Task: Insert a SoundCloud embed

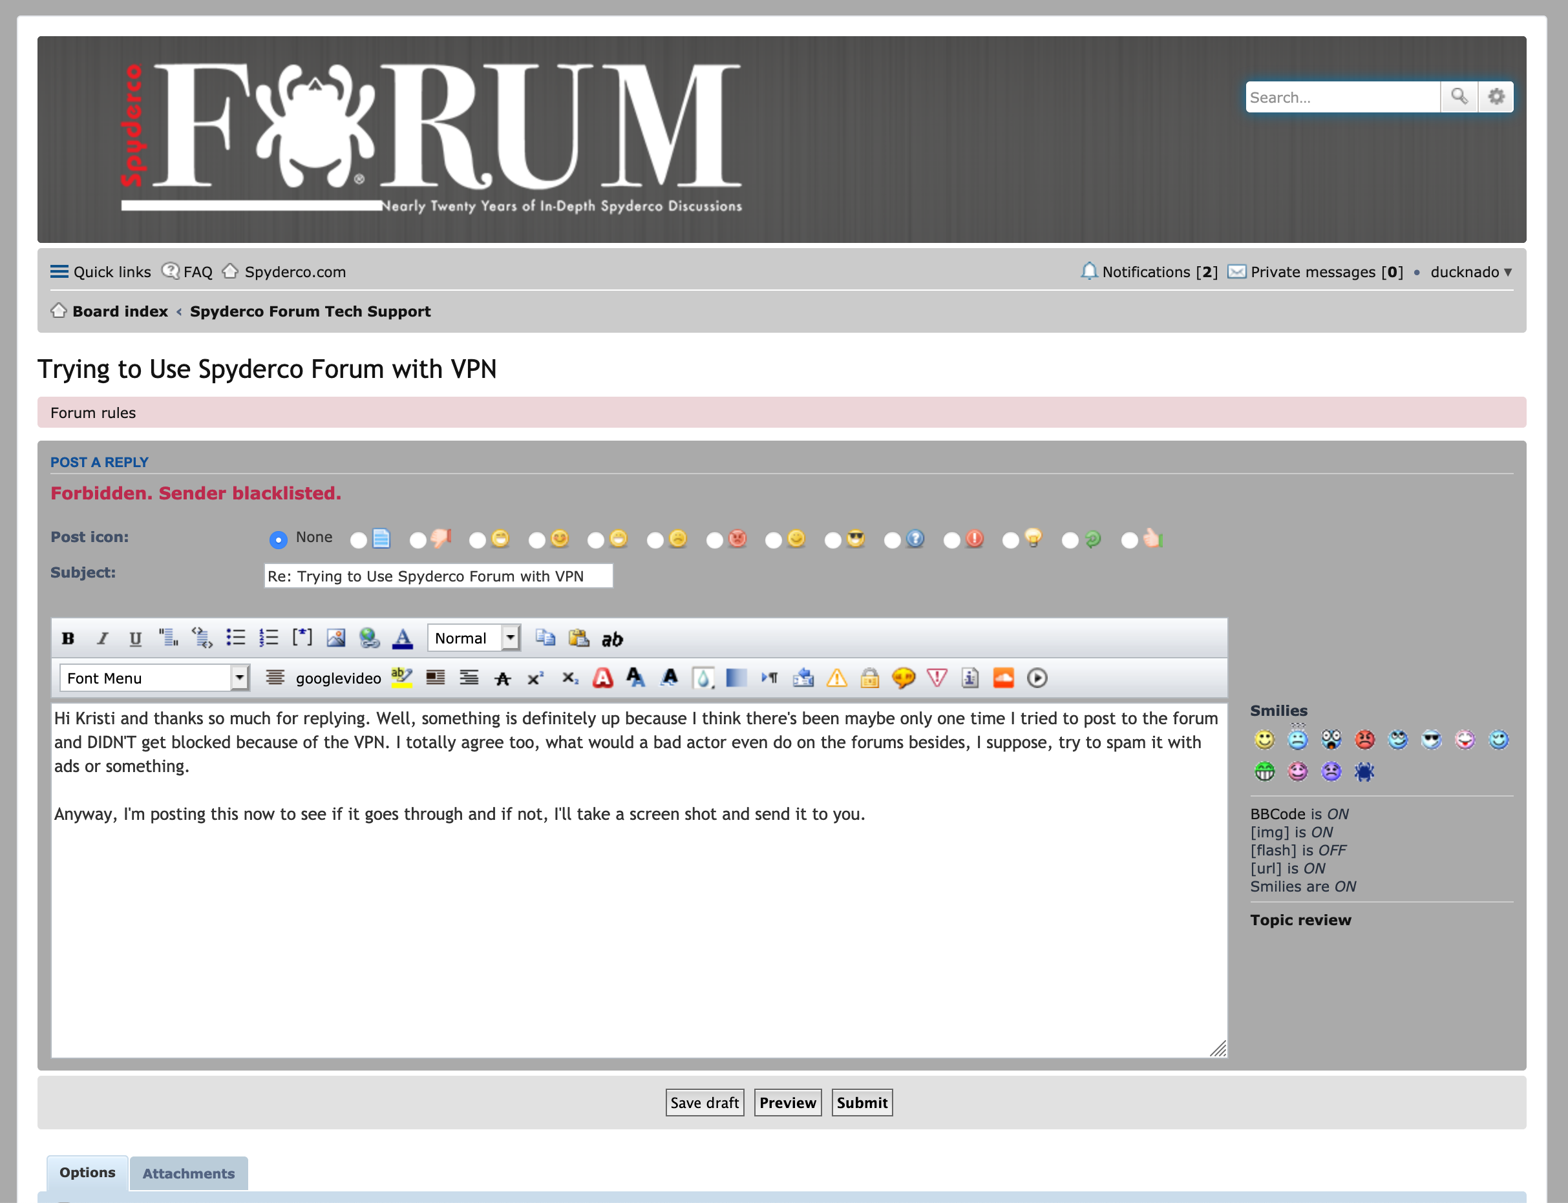Action: point(1003,678)
